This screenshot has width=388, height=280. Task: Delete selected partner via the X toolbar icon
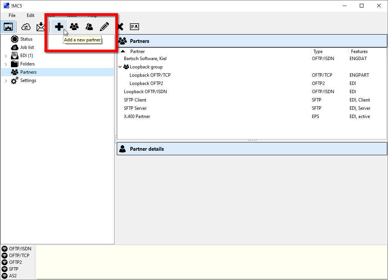[x=120, y=26]
